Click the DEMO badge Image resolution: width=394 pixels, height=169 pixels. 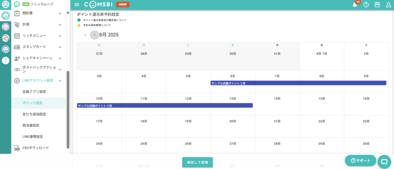[123, 5]
